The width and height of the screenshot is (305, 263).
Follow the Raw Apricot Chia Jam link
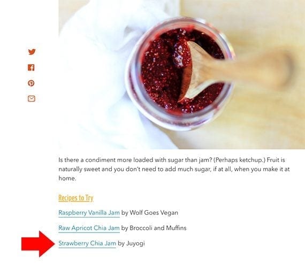[x=89, y=228]
